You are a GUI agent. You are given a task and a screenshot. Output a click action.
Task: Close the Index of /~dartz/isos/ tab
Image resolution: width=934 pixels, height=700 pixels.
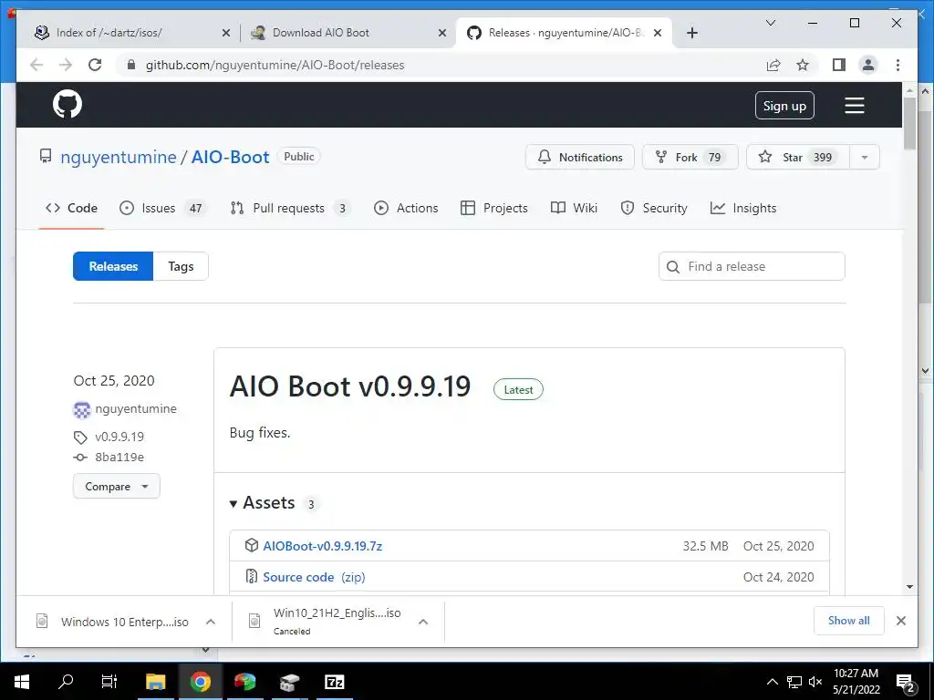[x=226, y=33]
